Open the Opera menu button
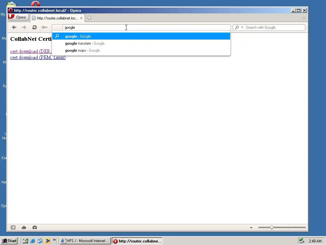Screen dimensions: 326x245 pyautogui.click(x=18, y=17)
